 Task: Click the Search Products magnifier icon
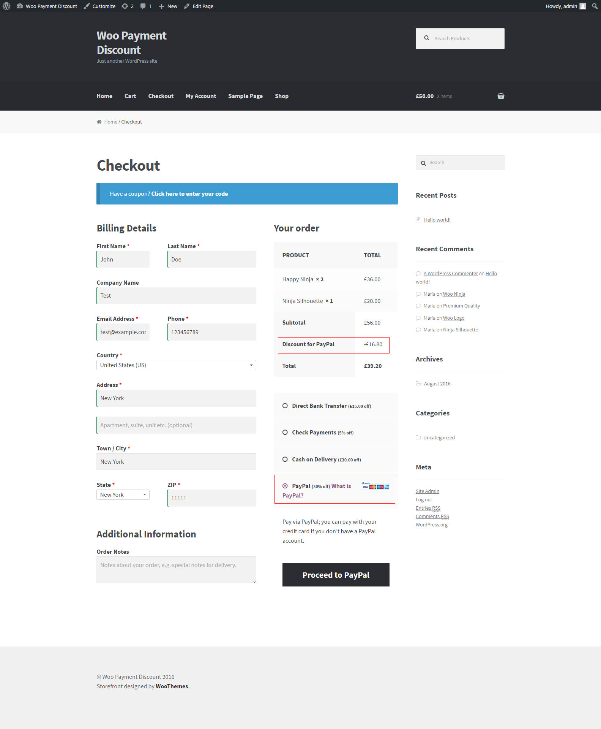[x=427, y=38]
